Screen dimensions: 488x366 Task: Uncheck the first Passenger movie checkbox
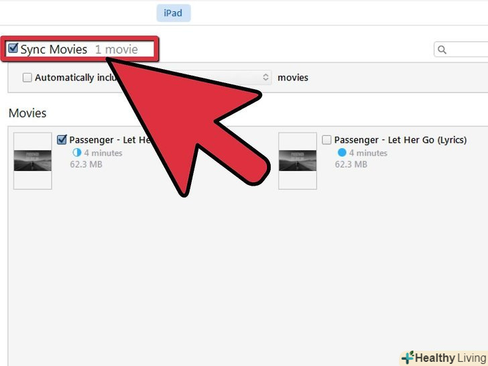(x=62, y=139)
